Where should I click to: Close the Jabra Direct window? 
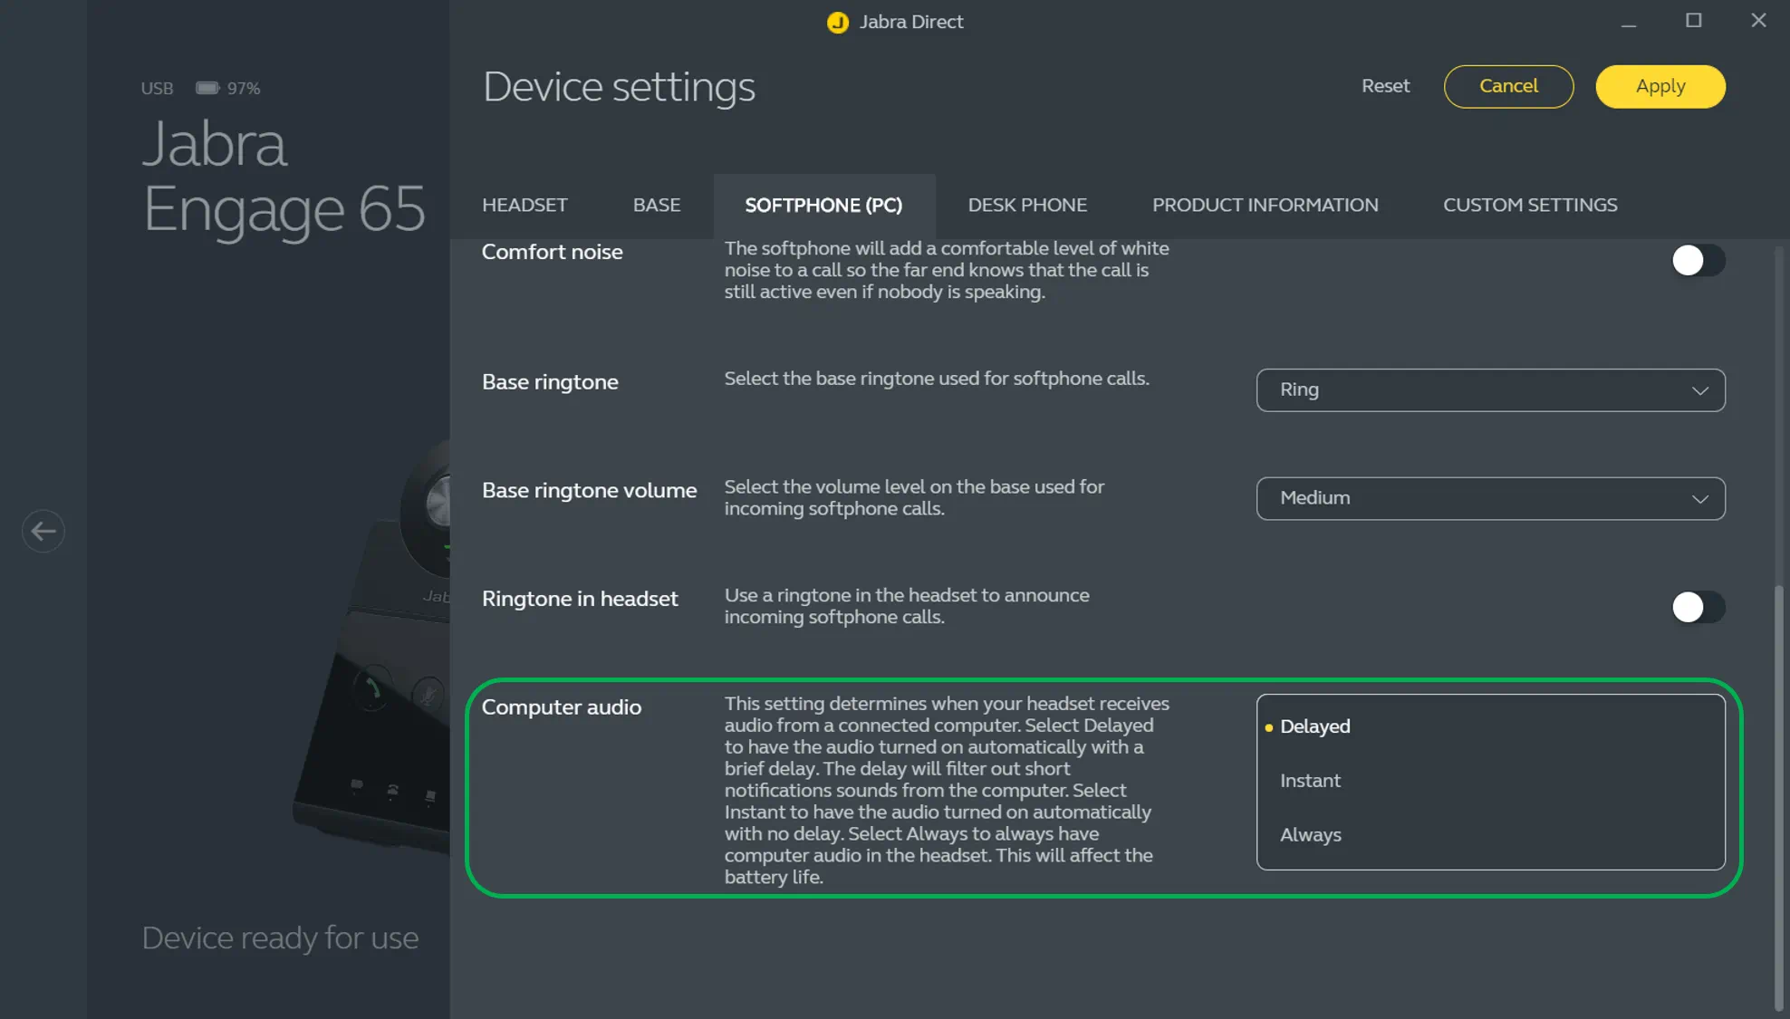(1758, 20)
